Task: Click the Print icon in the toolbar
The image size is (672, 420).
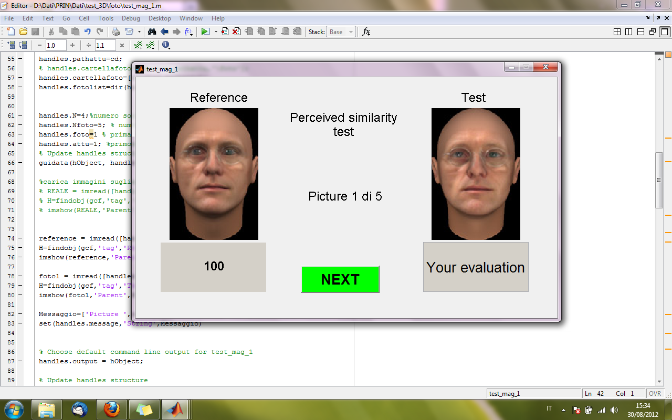Action: coord(117,32)
